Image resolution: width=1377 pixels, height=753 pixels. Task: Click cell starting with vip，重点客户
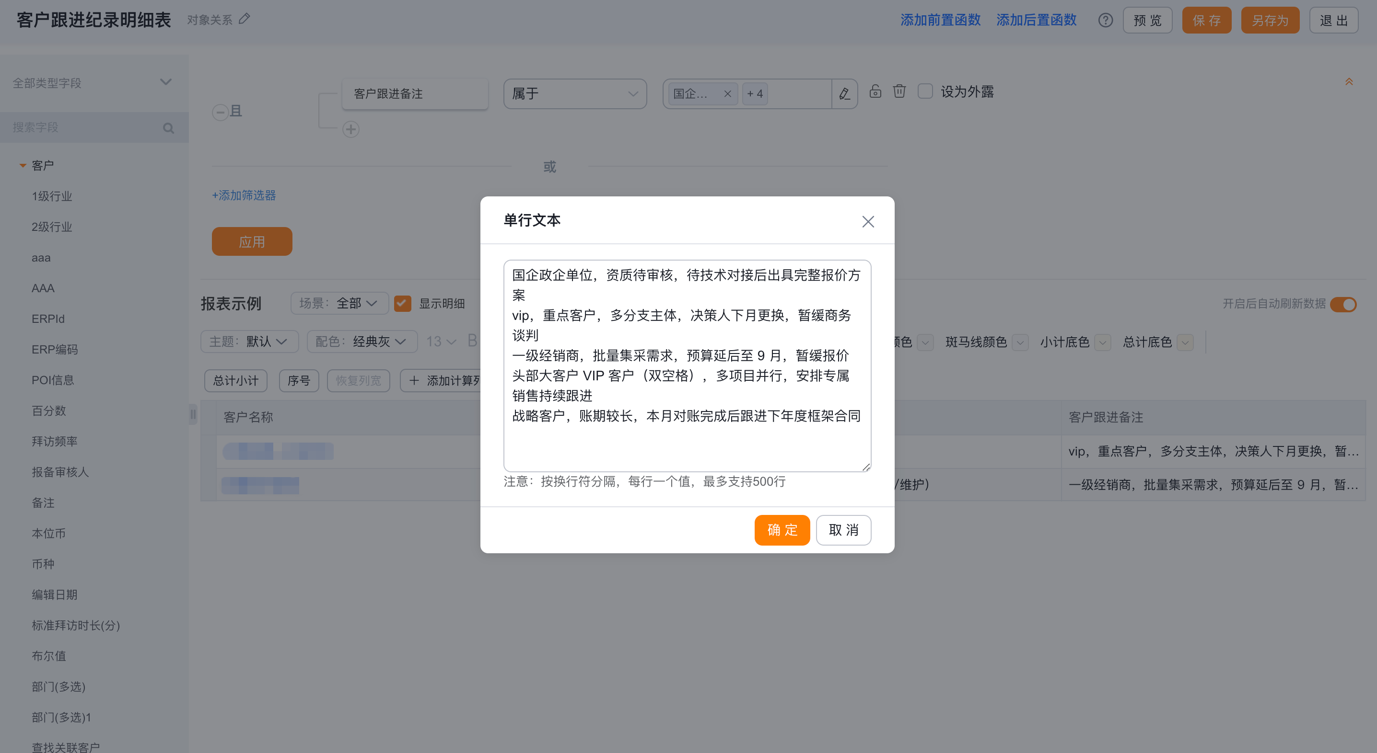(1213, 452)
